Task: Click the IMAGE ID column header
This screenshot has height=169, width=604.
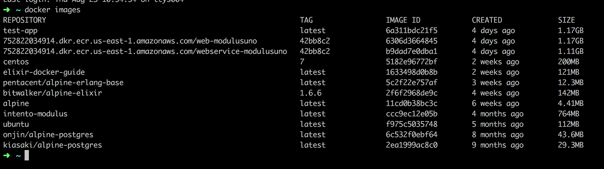Action: coord(403,20)
